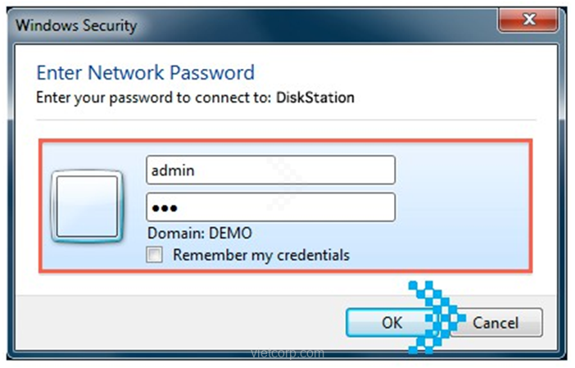Screen dimensions: 575x368
Task: Focus the username field containing admin
Action: coord(270,170)
